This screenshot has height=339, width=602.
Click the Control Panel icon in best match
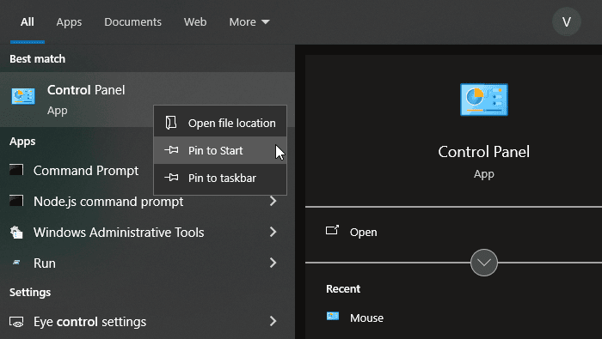click(23, 96)
